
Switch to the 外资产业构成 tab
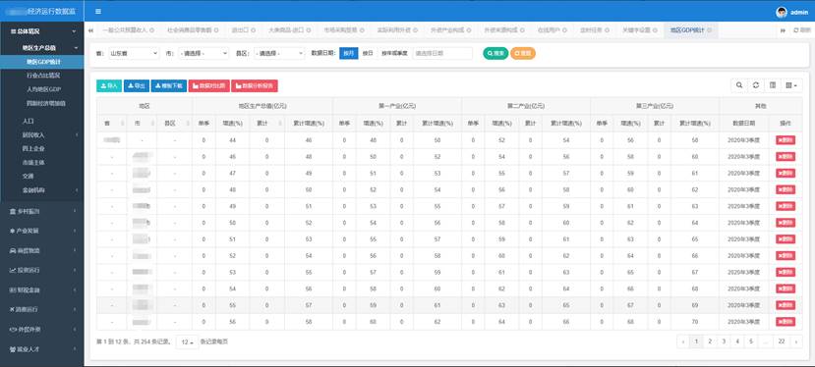(450, 30)
